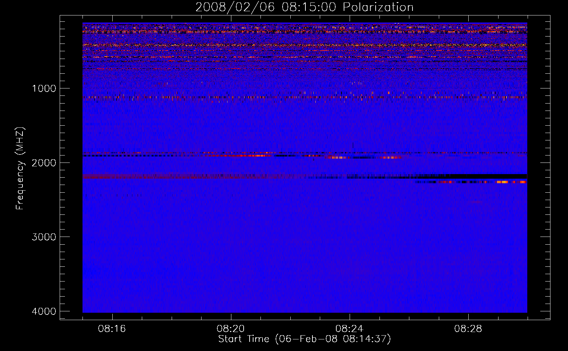
Task: Click the 1000 frequency tick label
Action: point(44,88)
